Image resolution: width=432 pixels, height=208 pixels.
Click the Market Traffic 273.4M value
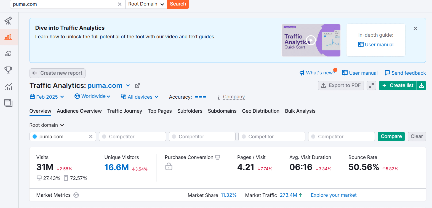[288, 195]
